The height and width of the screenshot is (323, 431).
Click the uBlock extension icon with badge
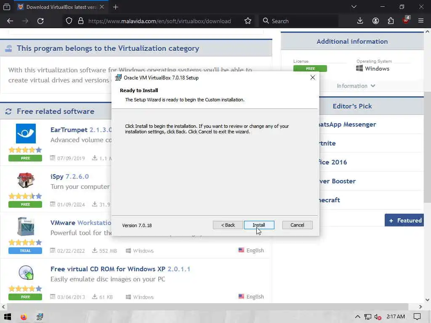(x=406, y=20)
